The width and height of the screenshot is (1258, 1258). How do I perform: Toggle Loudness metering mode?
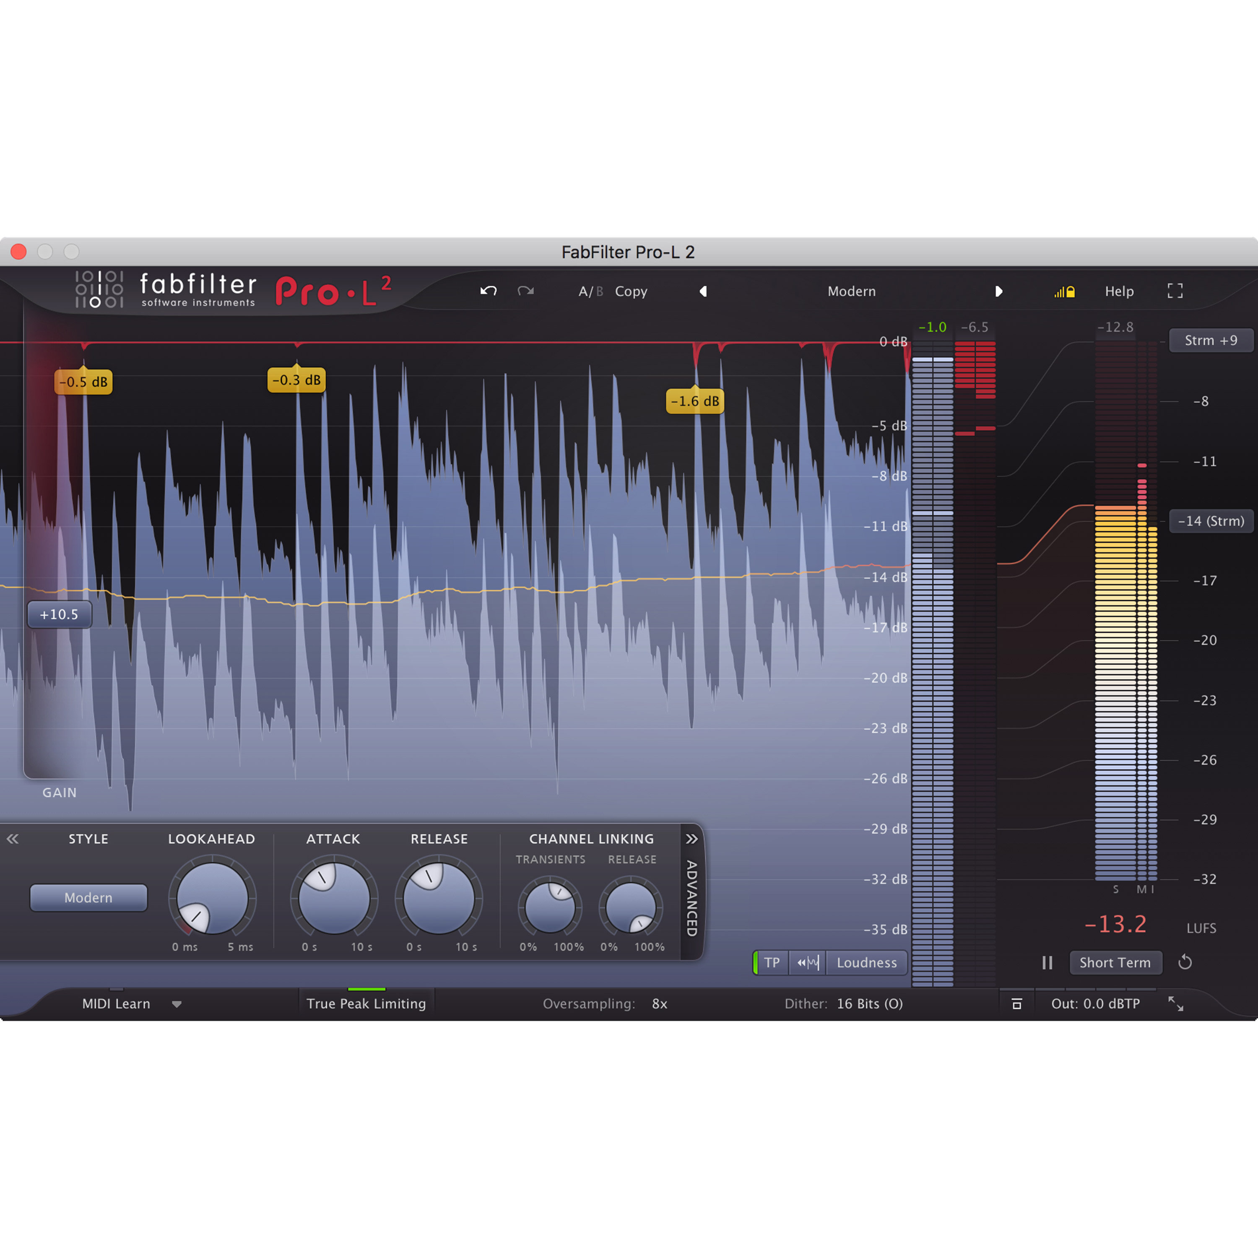[866, 962]
